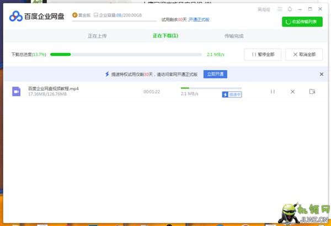Click the 立即开通 button in banner

click(x=215, y=74)
